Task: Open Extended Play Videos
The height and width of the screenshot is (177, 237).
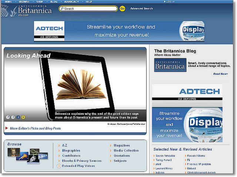Action: pos(79,166)
